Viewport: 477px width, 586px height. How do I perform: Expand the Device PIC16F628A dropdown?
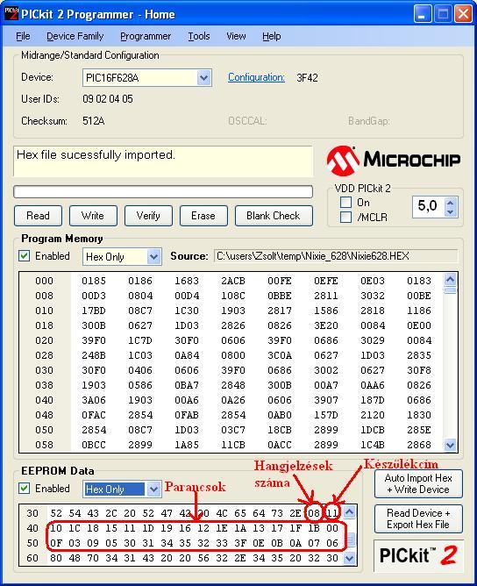[x=203, y=78]
